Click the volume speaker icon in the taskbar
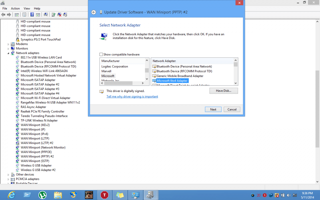This screenshot has width=320, height=200. [x=289, y=195]
